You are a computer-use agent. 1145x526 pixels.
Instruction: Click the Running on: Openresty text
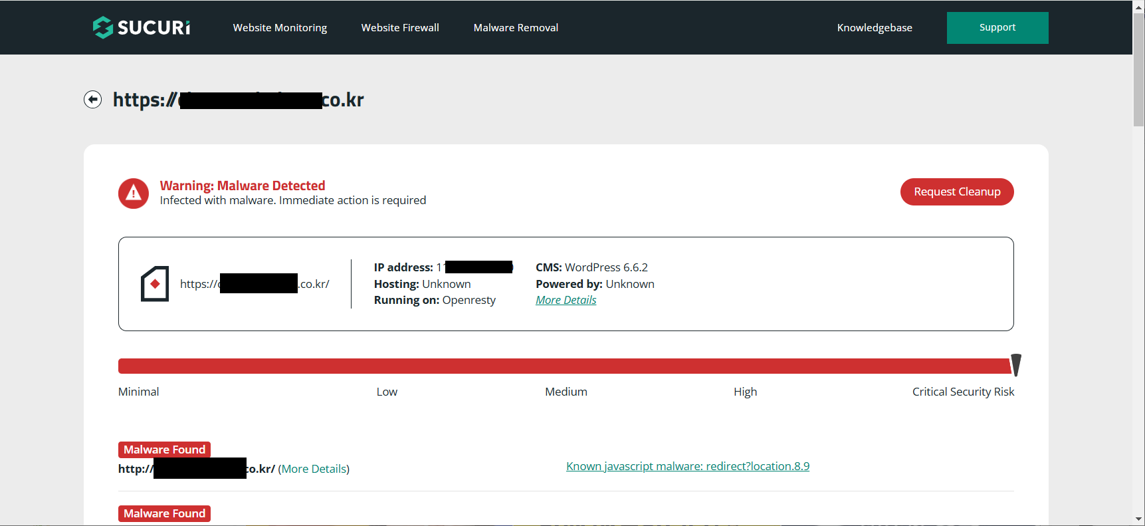click(435, 300)
